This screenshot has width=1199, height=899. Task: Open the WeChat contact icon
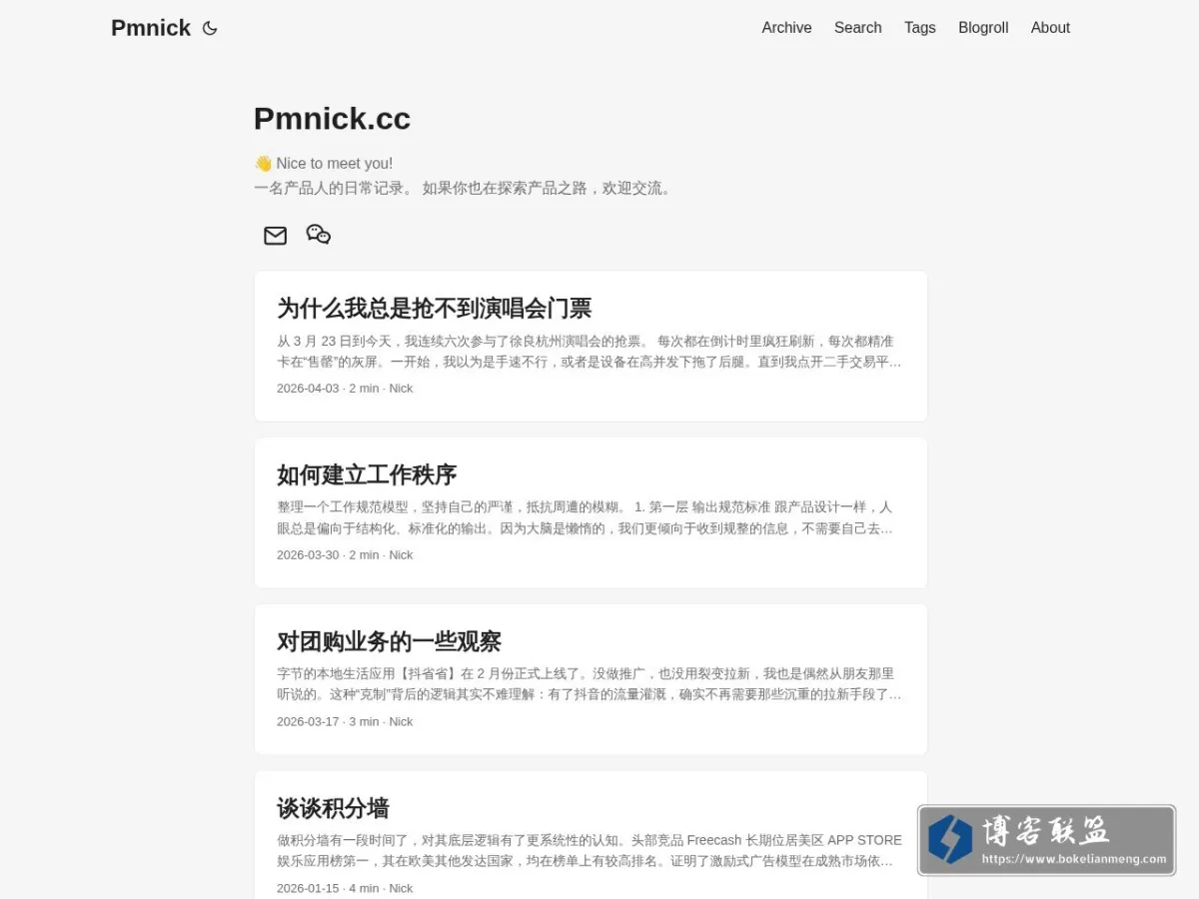(319, 235)
